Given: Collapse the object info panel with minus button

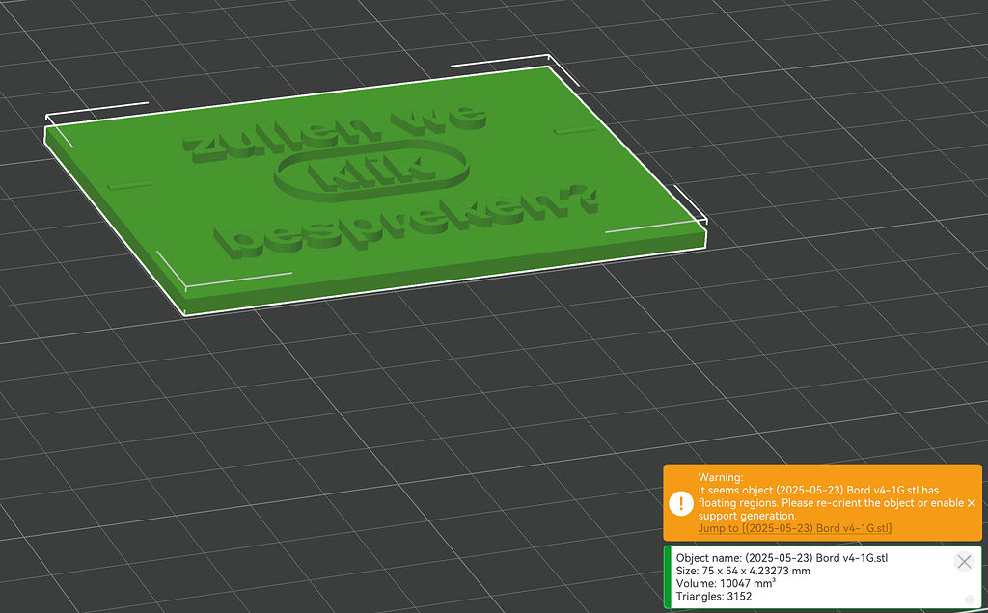Looking at the screenshot, I should point(968,600).
